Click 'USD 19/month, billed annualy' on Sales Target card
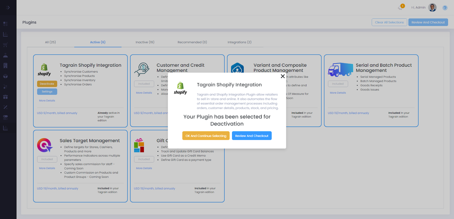 (58, 188)
